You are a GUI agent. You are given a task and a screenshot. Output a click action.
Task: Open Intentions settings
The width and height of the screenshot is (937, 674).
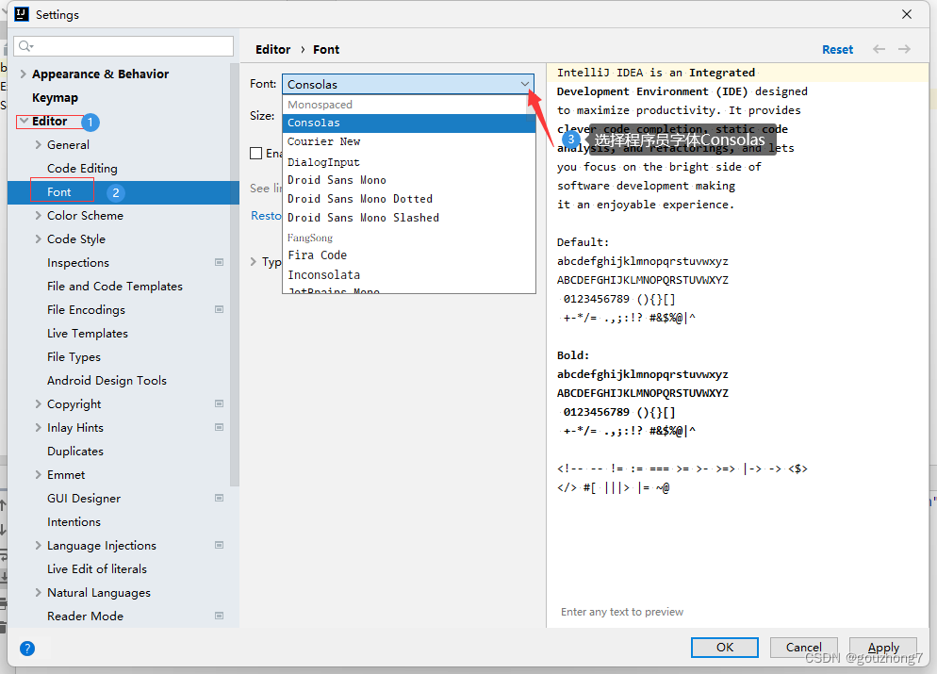pyautogui.click(x=74, y=522)
